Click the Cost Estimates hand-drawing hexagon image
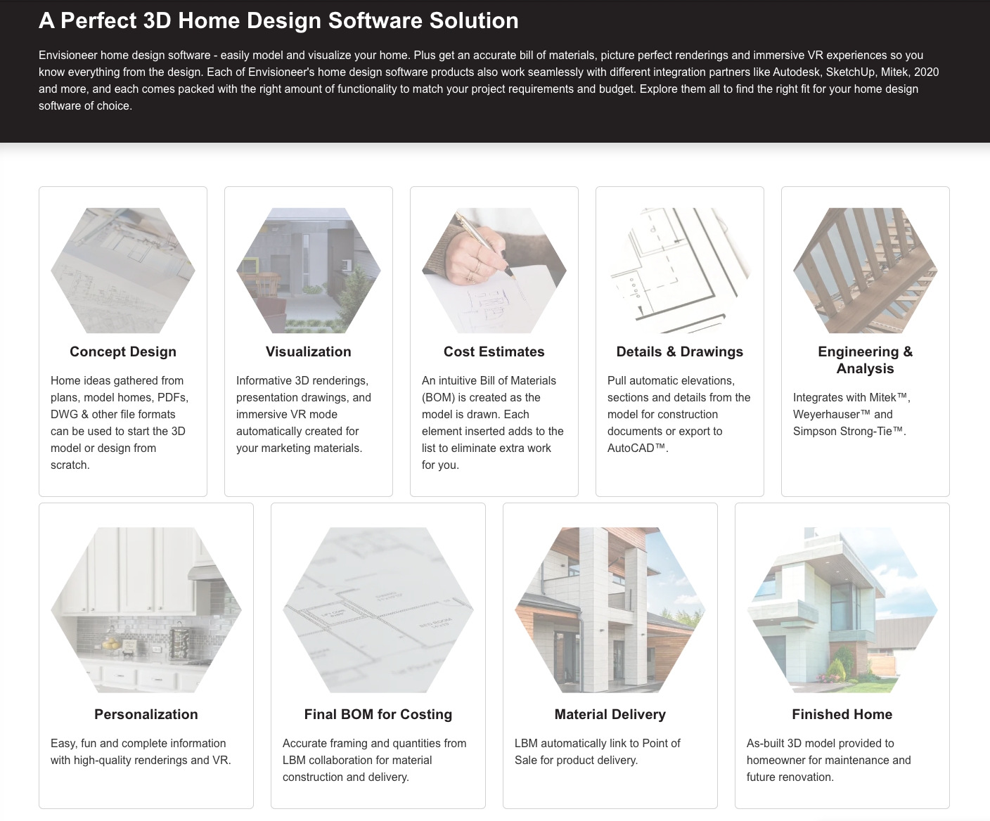Viewport: 990px width, 821px height. click(494, 270)
